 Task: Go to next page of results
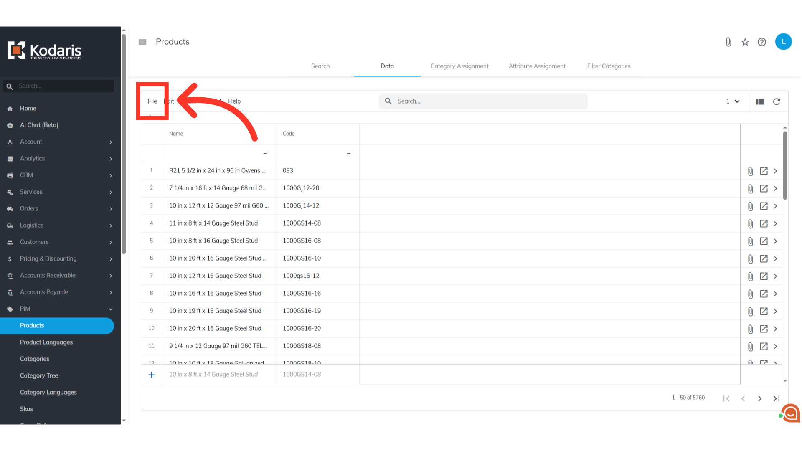[x=760, y=398]
